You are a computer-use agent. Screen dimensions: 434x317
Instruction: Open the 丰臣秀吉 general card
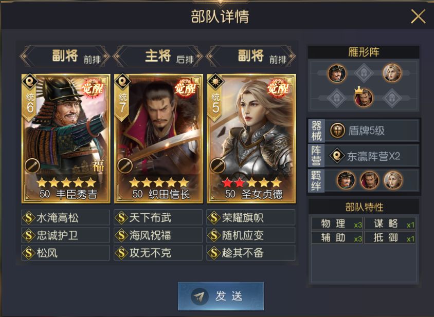click(x=66, y=139)
